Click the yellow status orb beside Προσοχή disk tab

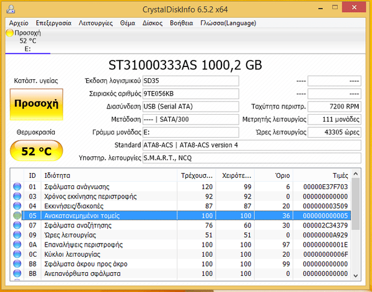(x=10, y=33)
